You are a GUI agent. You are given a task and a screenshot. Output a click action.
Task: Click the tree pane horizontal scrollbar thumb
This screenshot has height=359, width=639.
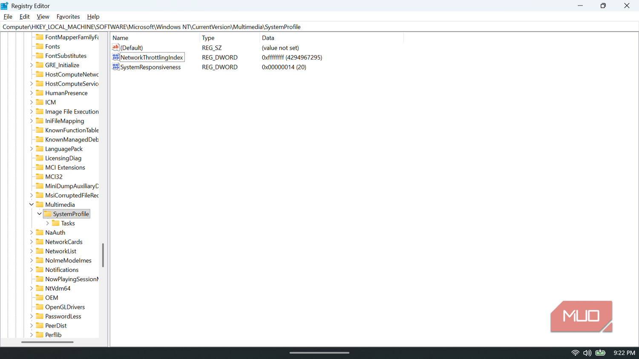pyautogui.click(x=47, y=342)
